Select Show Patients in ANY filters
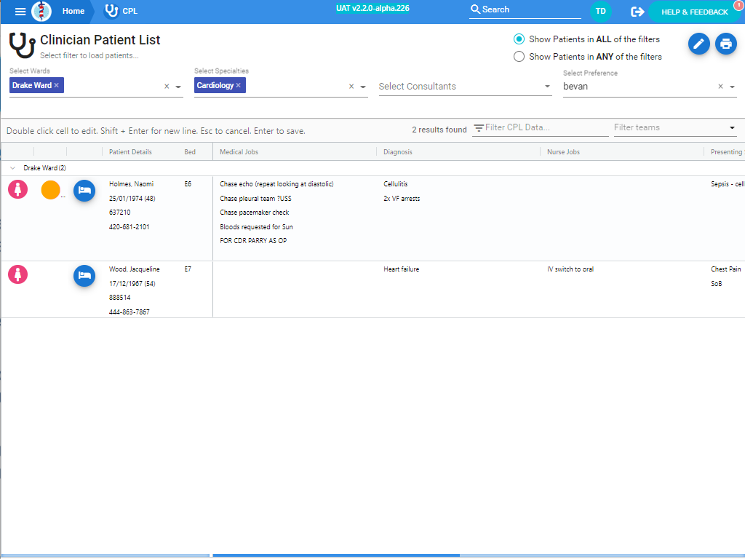 point(519,57)
